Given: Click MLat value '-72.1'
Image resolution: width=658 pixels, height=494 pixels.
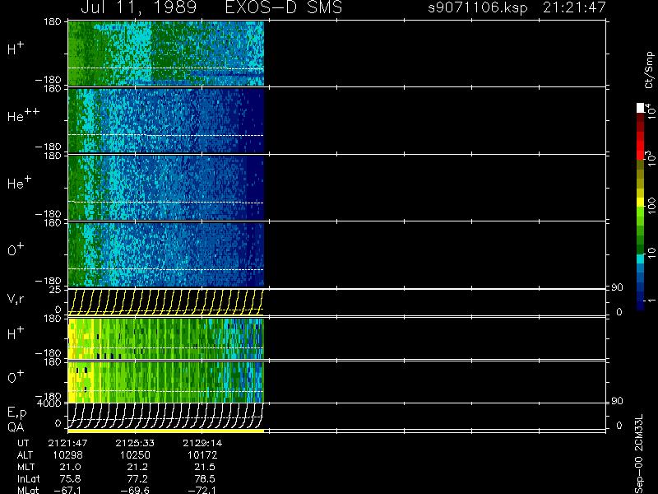Looking at the screenshot, I should pos(202,490).
